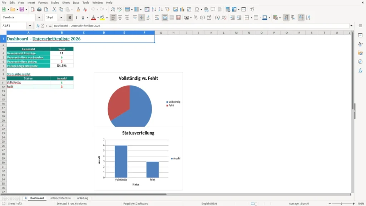Adjust the zoom slider in status bar
This screenshot has width=366, height=206.
[x=341, y=203]
